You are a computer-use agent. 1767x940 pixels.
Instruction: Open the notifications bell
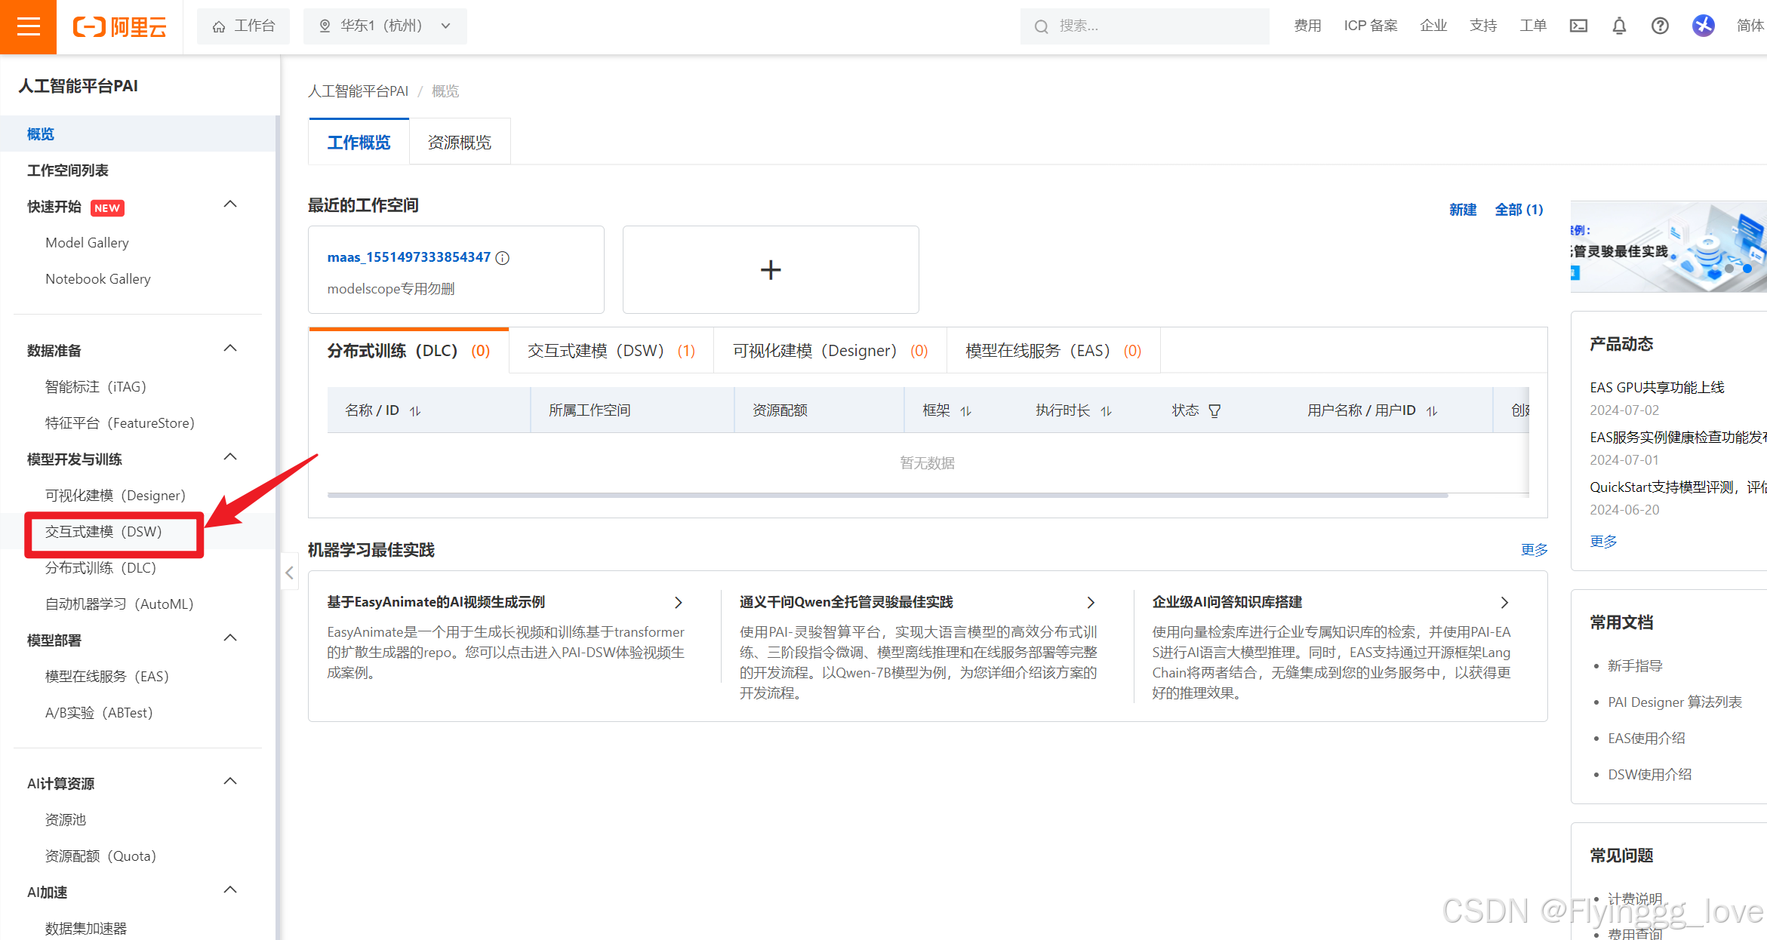(1619, 26)
